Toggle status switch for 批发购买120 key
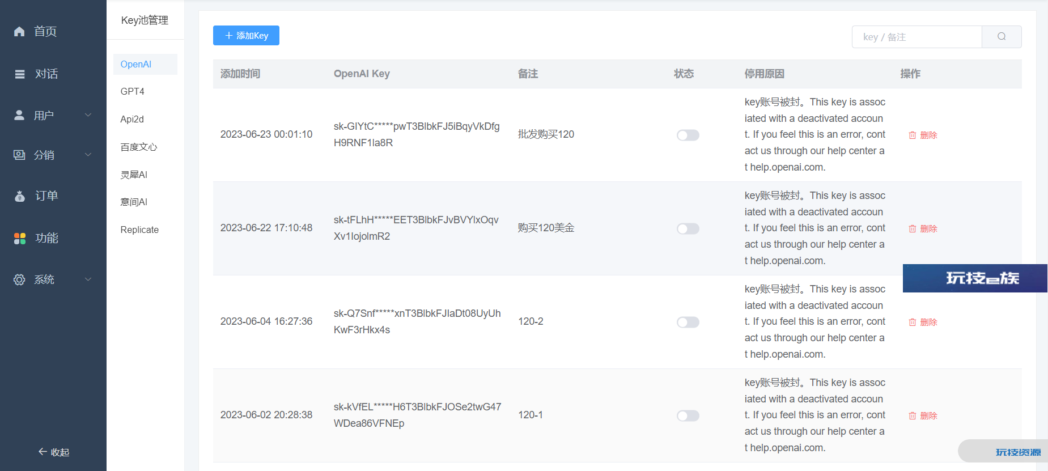This screenshot has width=1048, height=471. click(x=688, y=135)
